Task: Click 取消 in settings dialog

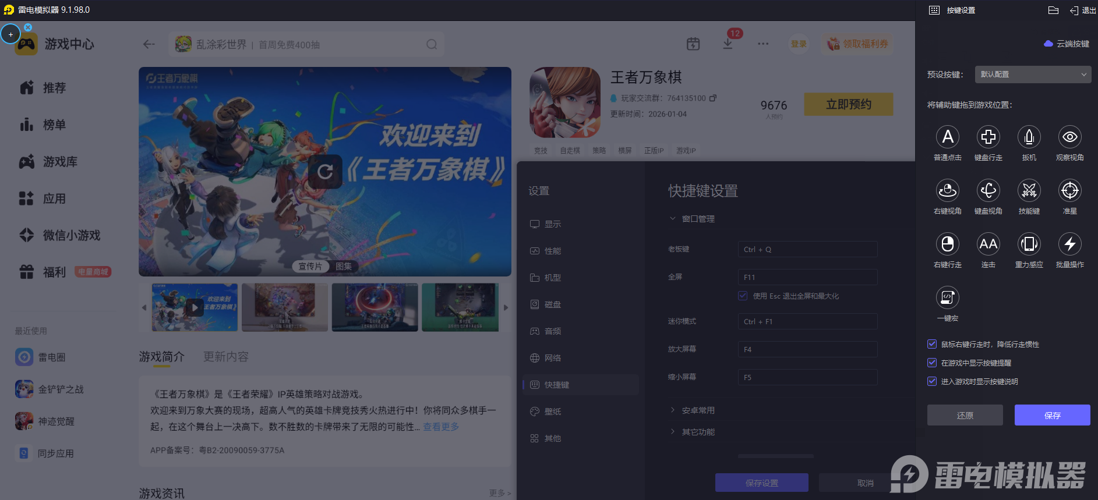Action: pos(866,483)
